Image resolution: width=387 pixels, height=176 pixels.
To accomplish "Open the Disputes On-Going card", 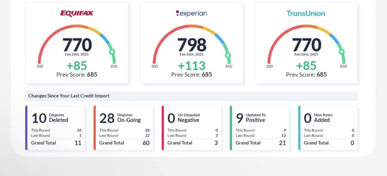I will point(124,118).
